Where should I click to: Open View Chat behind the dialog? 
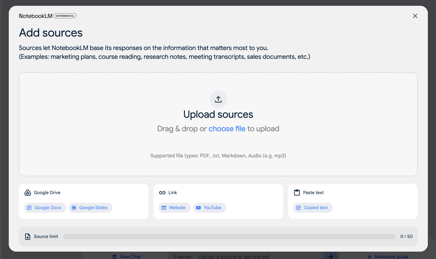(126, 256)
